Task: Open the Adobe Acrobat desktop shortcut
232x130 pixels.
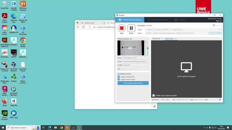Action: click(5, 18)
